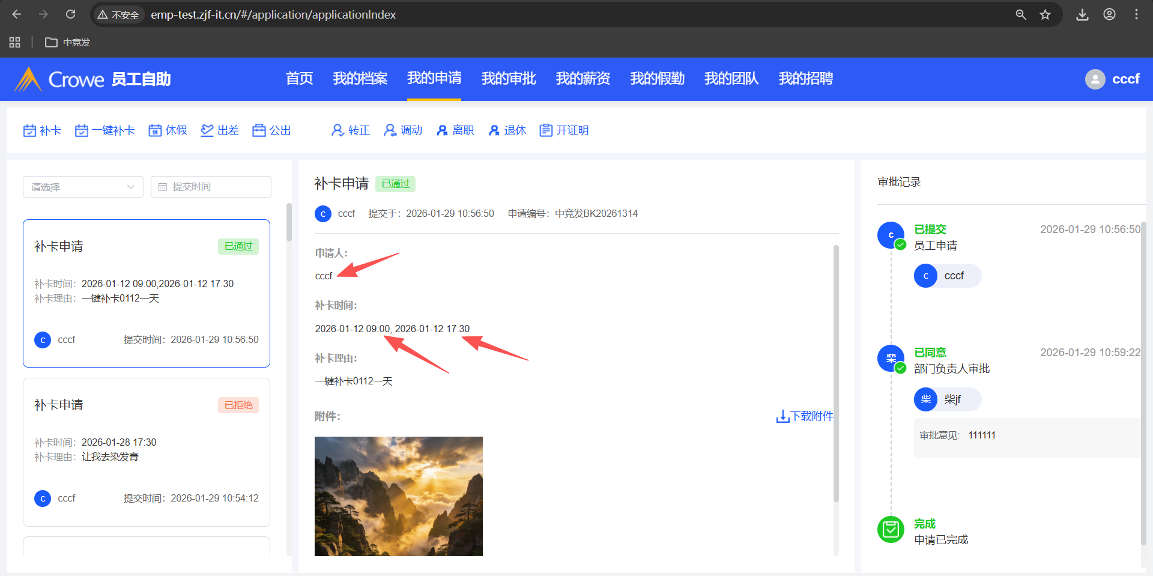Click the cccf user avatar in header
The width and height of the screenshot is (1153, 576).
(1095, 79)
